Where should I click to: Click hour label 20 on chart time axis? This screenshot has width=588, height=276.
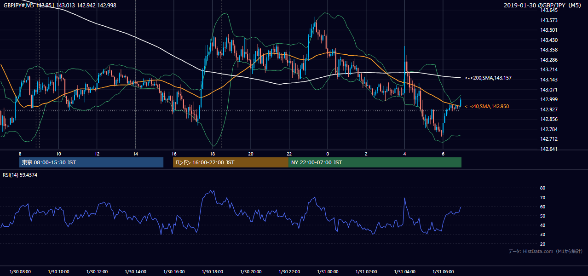(x=251, y=154)
